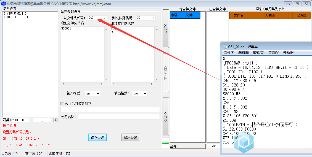Open 输入格式 .nc dropdown
The height and width of the screenshot is (157, 312).
[98, 94]
